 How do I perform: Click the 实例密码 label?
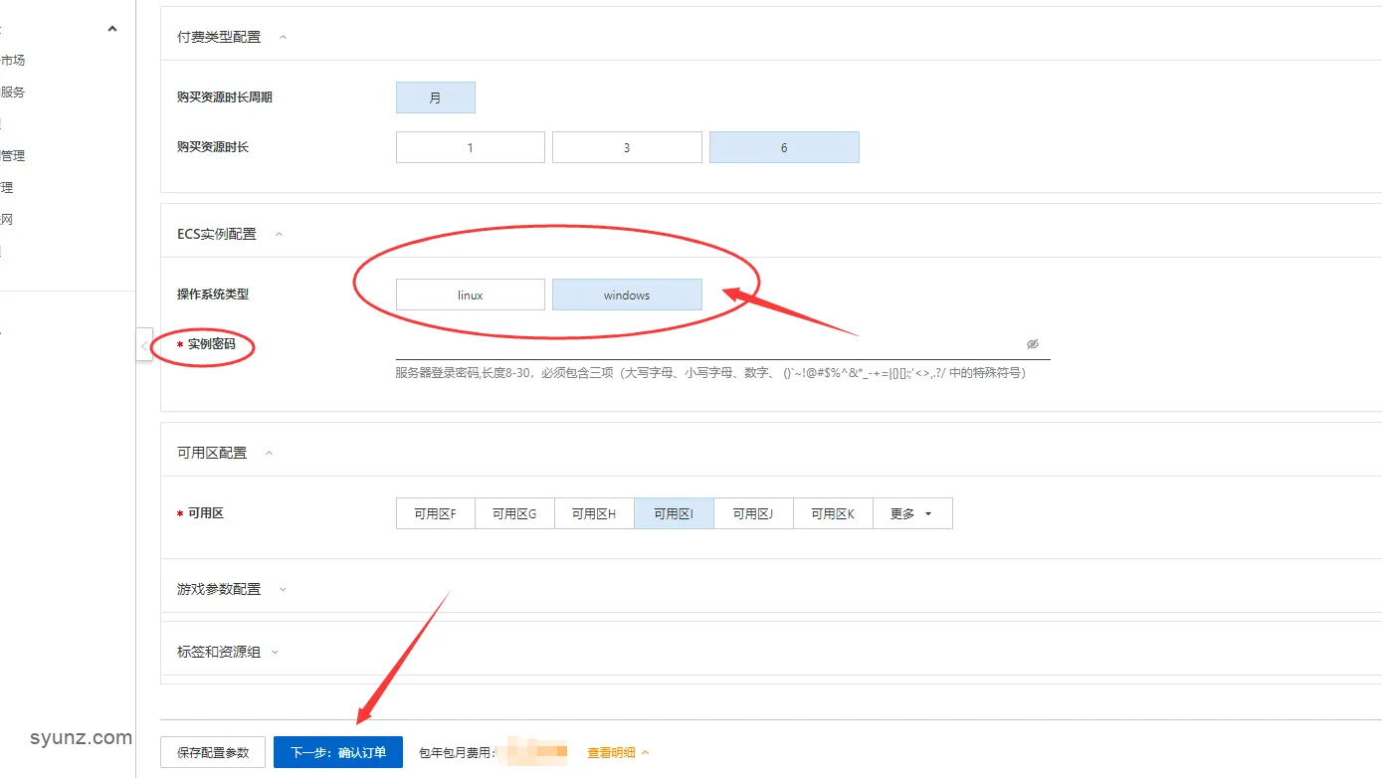(212, 344)
